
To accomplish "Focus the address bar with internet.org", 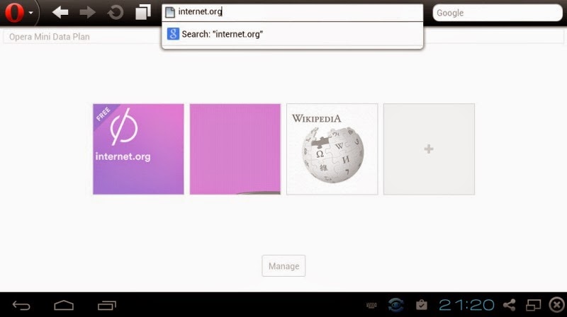I will click(292, 12).
